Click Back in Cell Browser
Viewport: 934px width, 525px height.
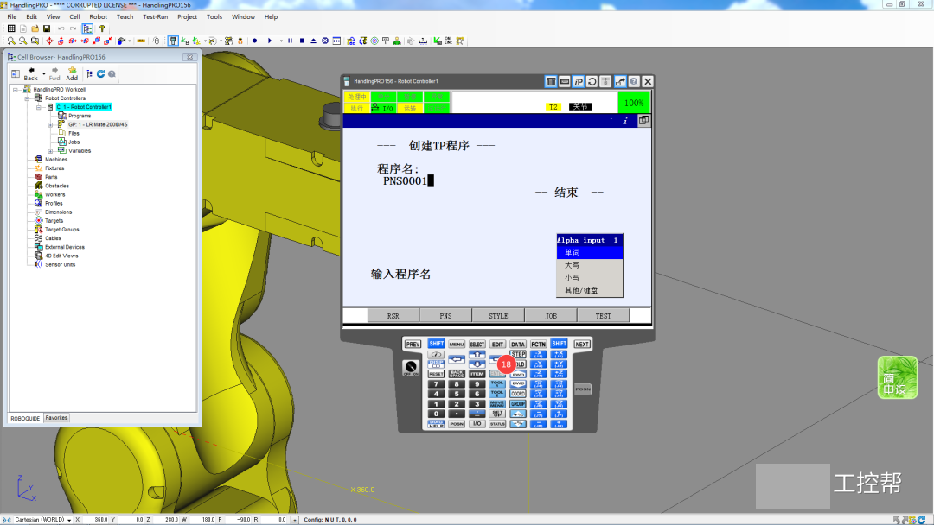coord(31,73)
